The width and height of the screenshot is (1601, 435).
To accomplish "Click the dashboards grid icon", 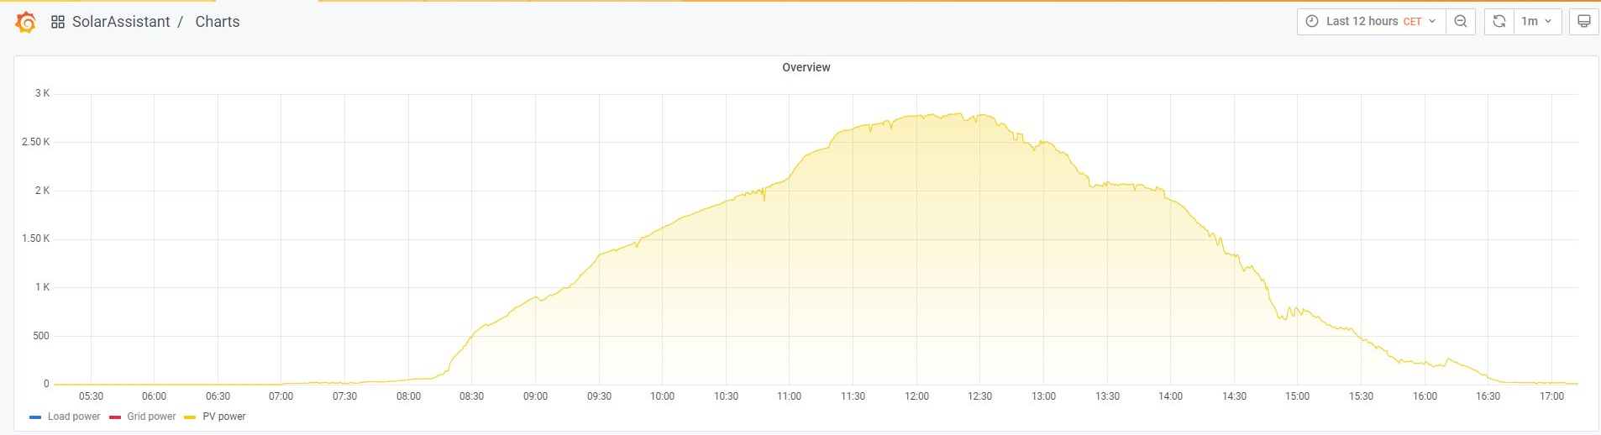I will (x=58, y=22).
